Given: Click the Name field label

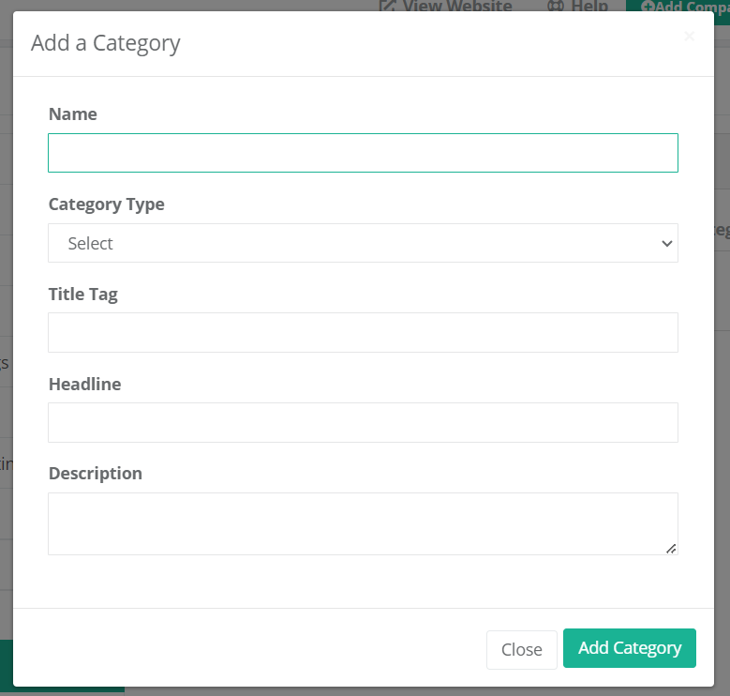Looking at the screenshot, I should [x=73, y=113].
